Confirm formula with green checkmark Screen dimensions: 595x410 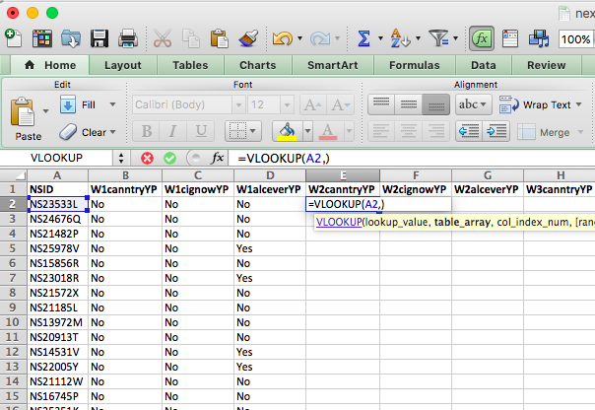pyautogui.click(x=169, y=158)
